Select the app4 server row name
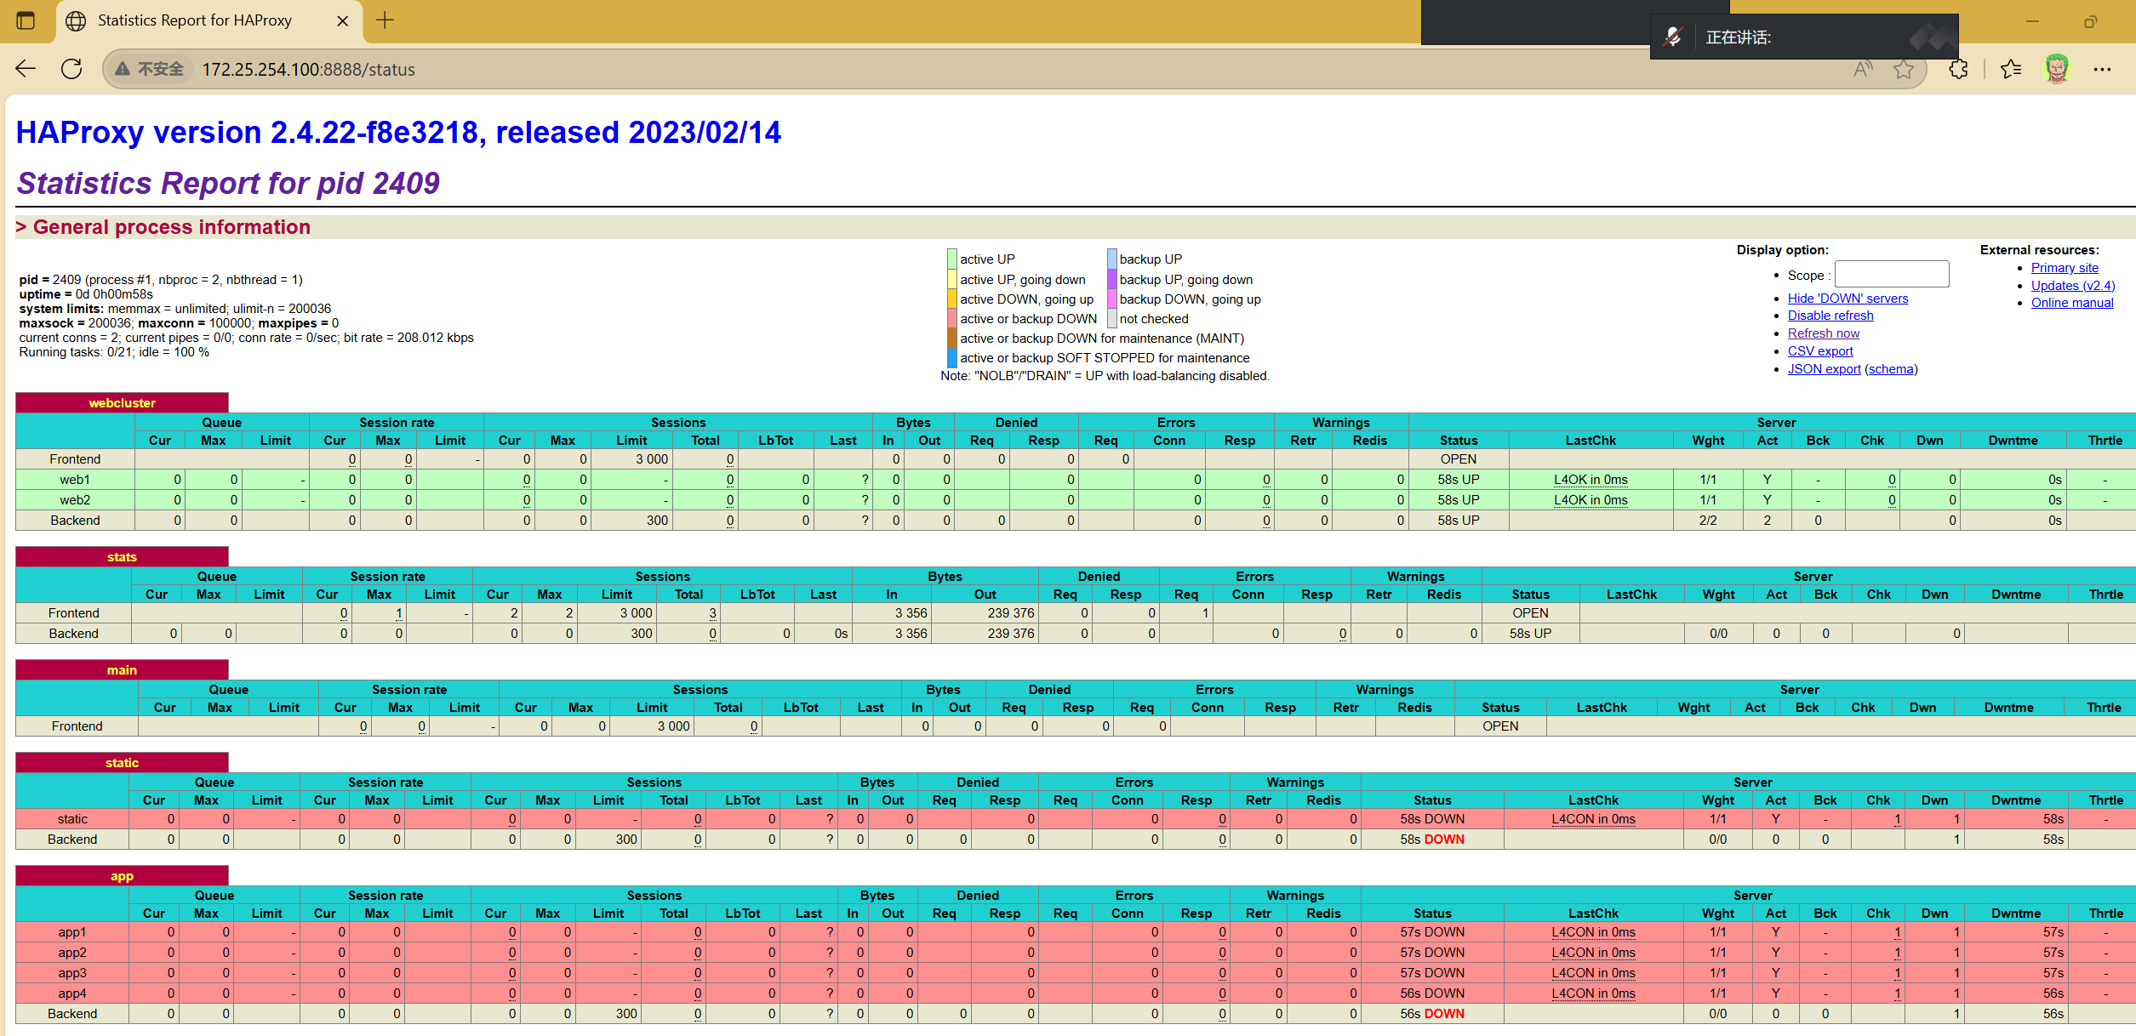The height and width of the screenshot is (1036, 2136). pos(72,993)
